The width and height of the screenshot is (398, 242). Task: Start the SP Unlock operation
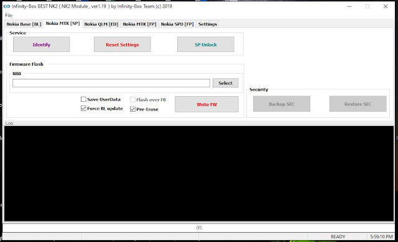[206, 45]
